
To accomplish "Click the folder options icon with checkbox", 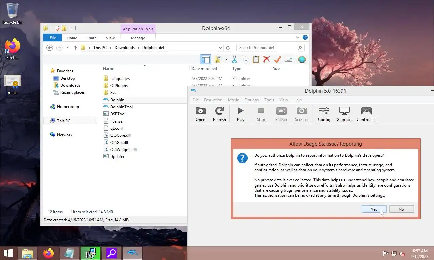I will click(x=218, y=59).
